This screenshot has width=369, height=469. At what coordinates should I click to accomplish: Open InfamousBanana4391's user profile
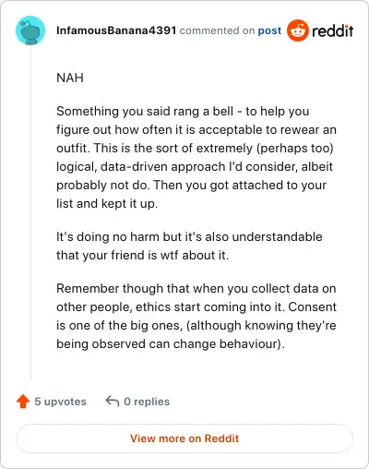tap(116, 30)
